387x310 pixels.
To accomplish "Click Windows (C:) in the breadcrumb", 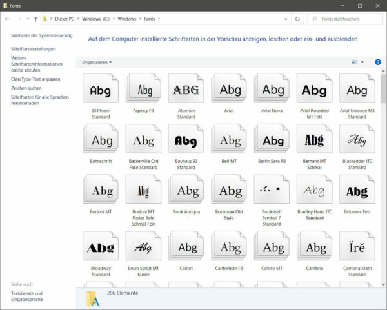I will (x=95, y=19).
